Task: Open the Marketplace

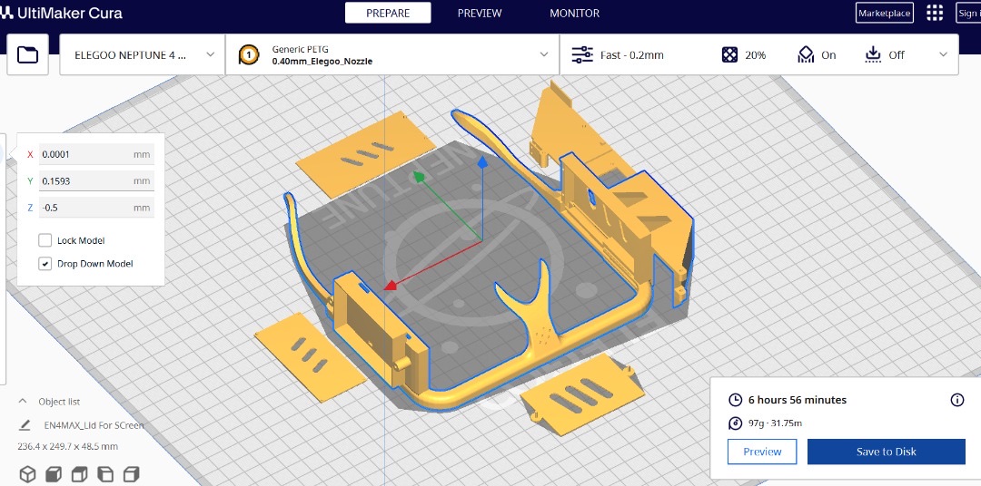Action: 885,13
